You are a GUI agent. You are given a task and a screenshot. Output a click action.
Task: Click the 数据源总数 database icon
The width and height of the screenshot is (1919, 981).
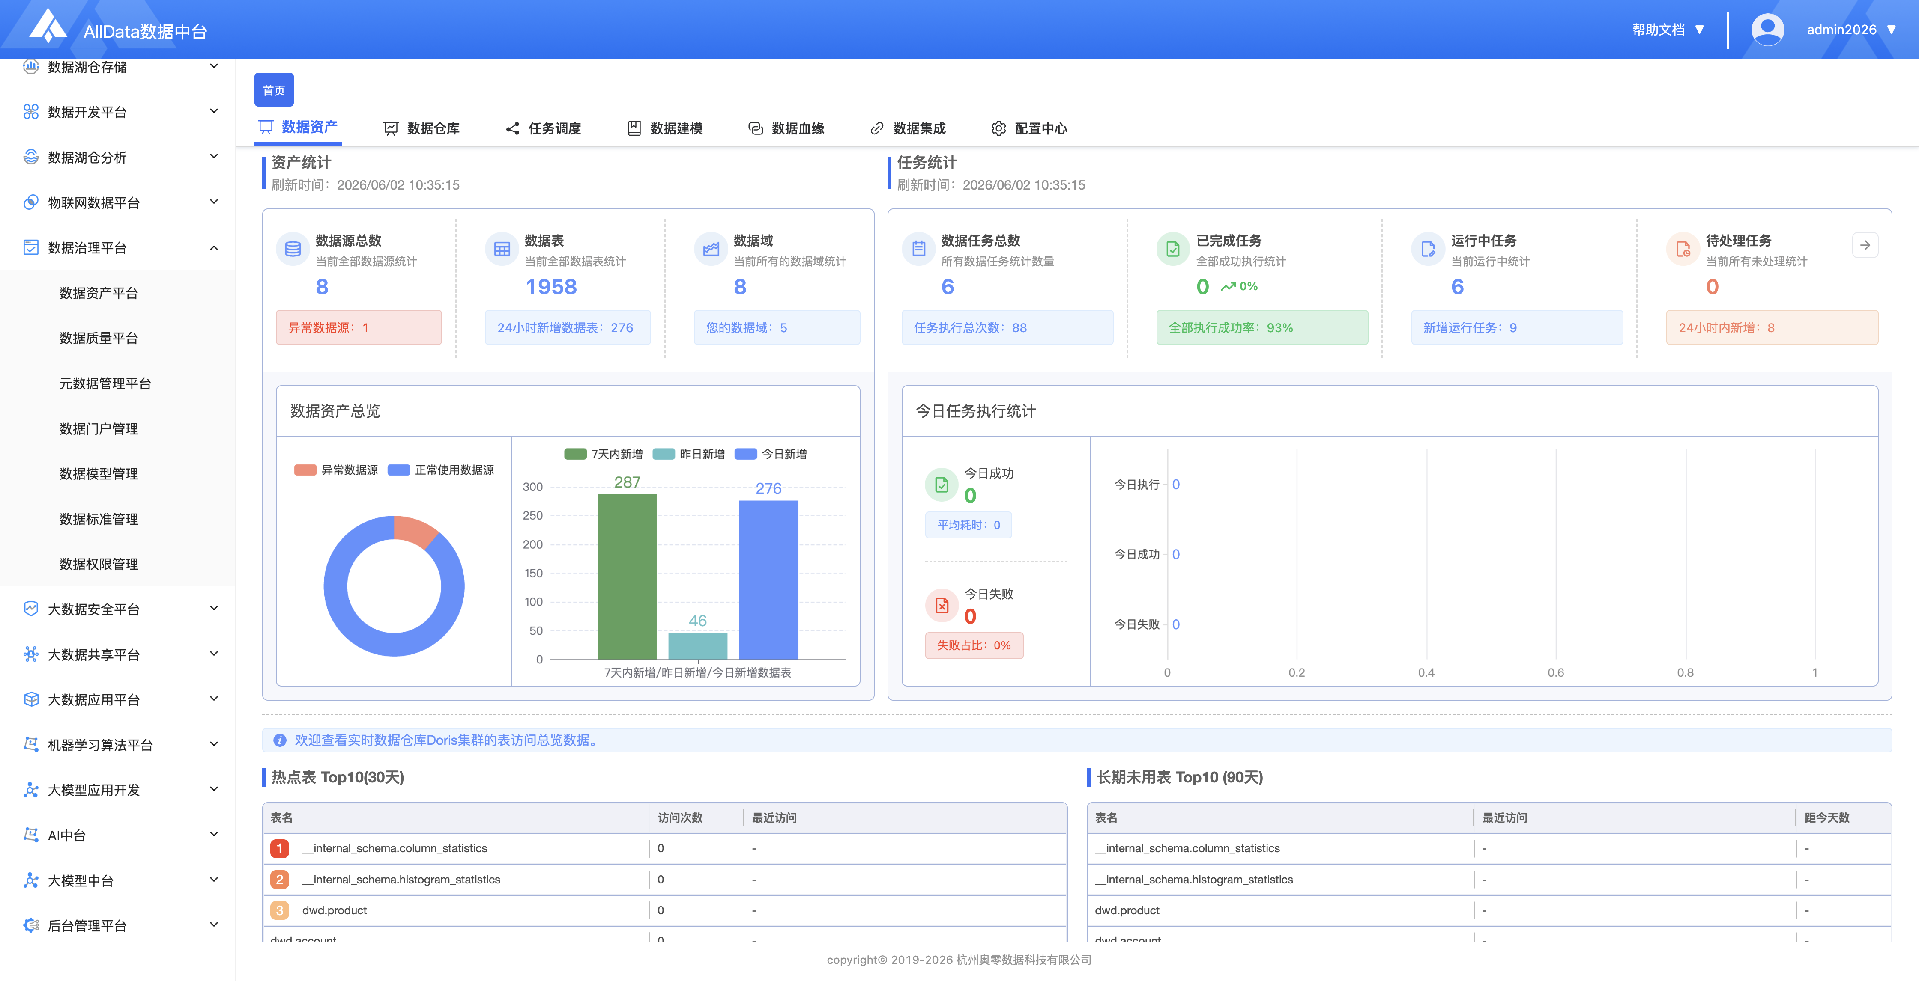(x=293, y=249)
